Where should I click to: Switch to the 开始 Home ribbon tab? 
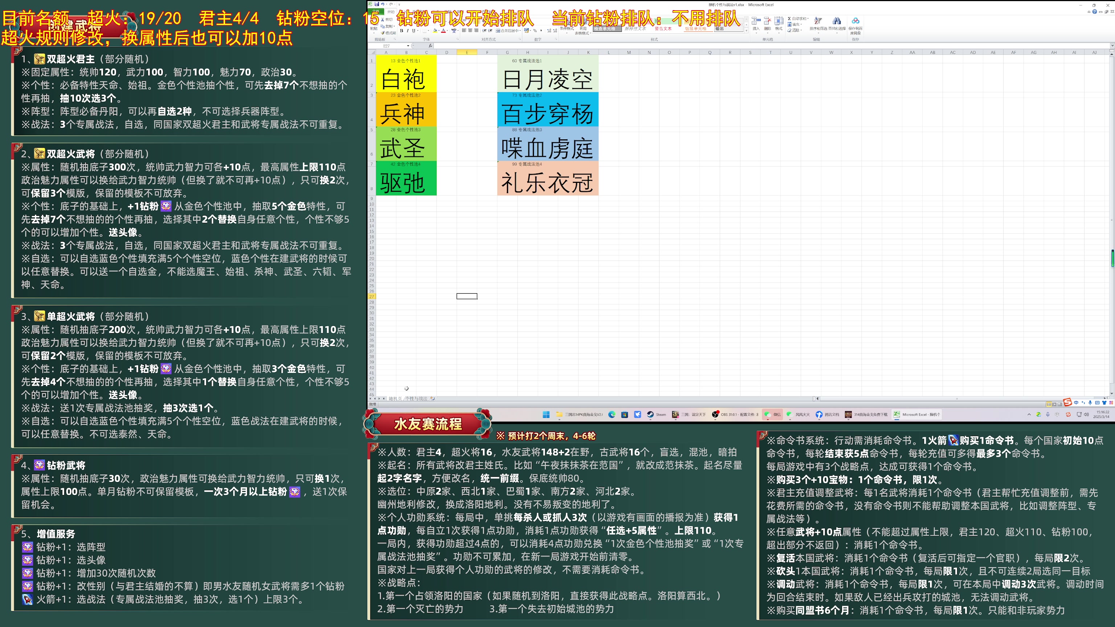pos(391,12)
